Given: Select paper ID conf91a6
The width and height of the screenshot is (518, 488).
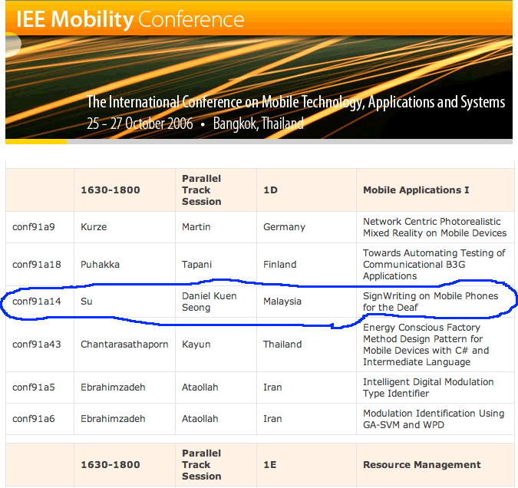Looking at the screenshot, I should (34, 419).
